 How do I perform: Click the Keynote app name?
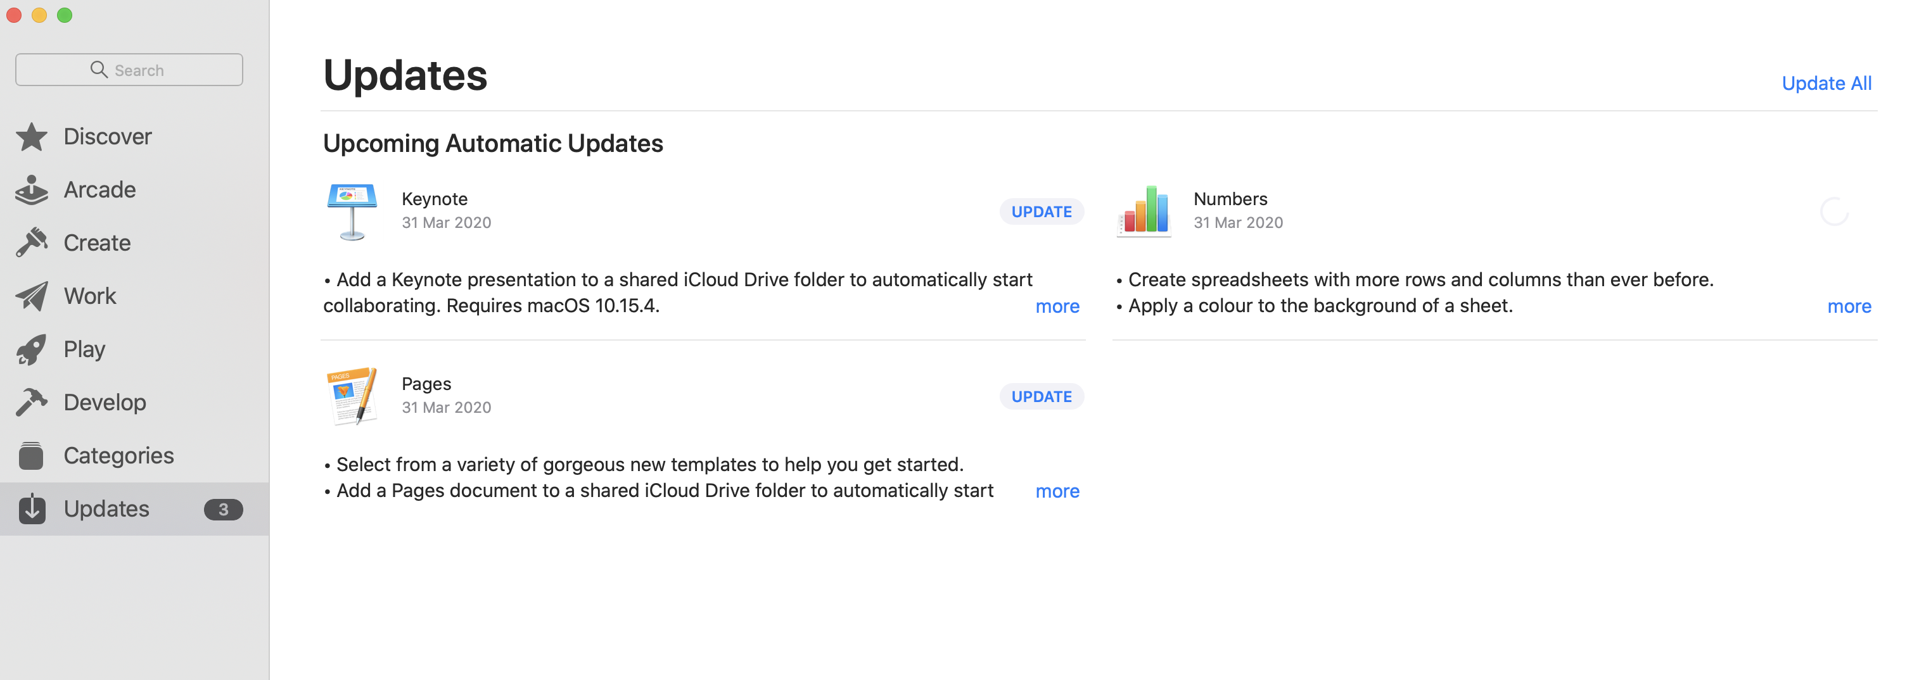pos(434,199)
